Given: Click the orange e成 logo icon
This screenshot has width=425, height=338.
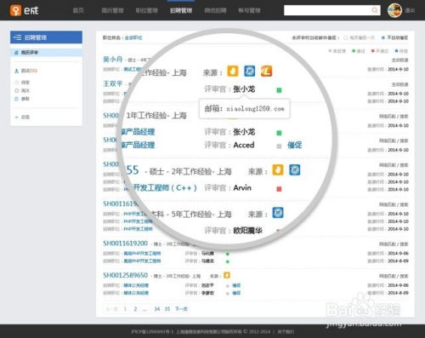Looking at the screenshot, I should click(x=15, y=10).
